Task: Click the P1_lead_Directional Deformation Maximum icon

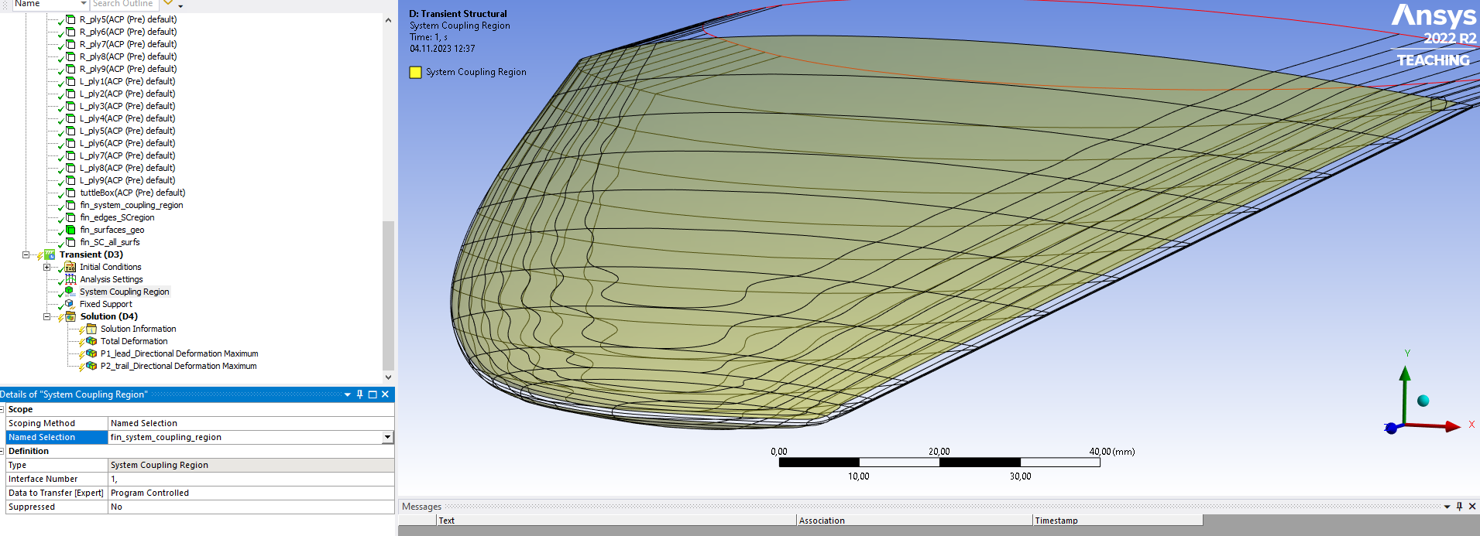Action: pyautogui.click(x=91, y=353)
